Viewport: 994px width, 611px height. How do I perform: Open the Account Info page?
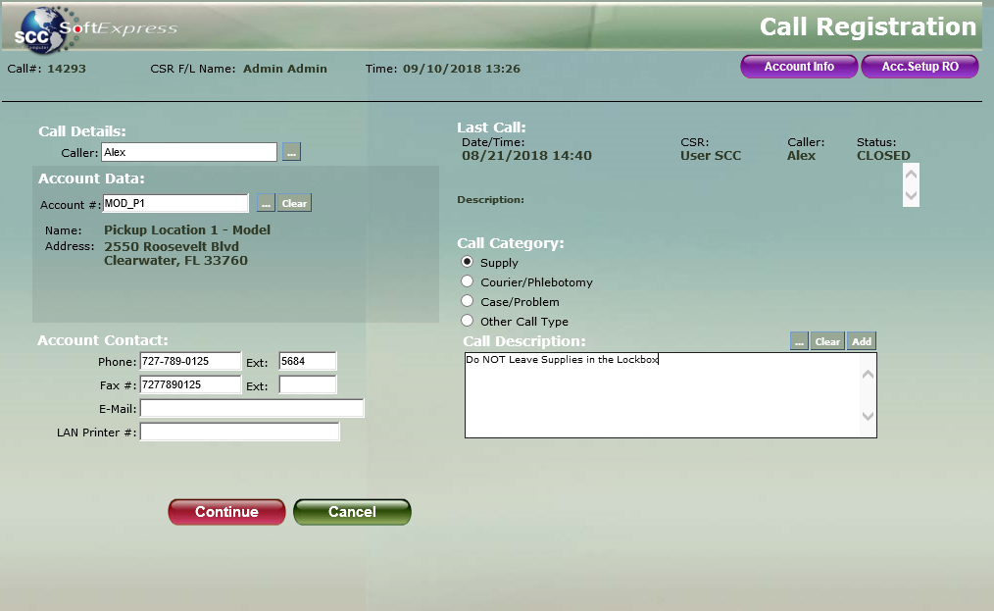tap(799, 67)
